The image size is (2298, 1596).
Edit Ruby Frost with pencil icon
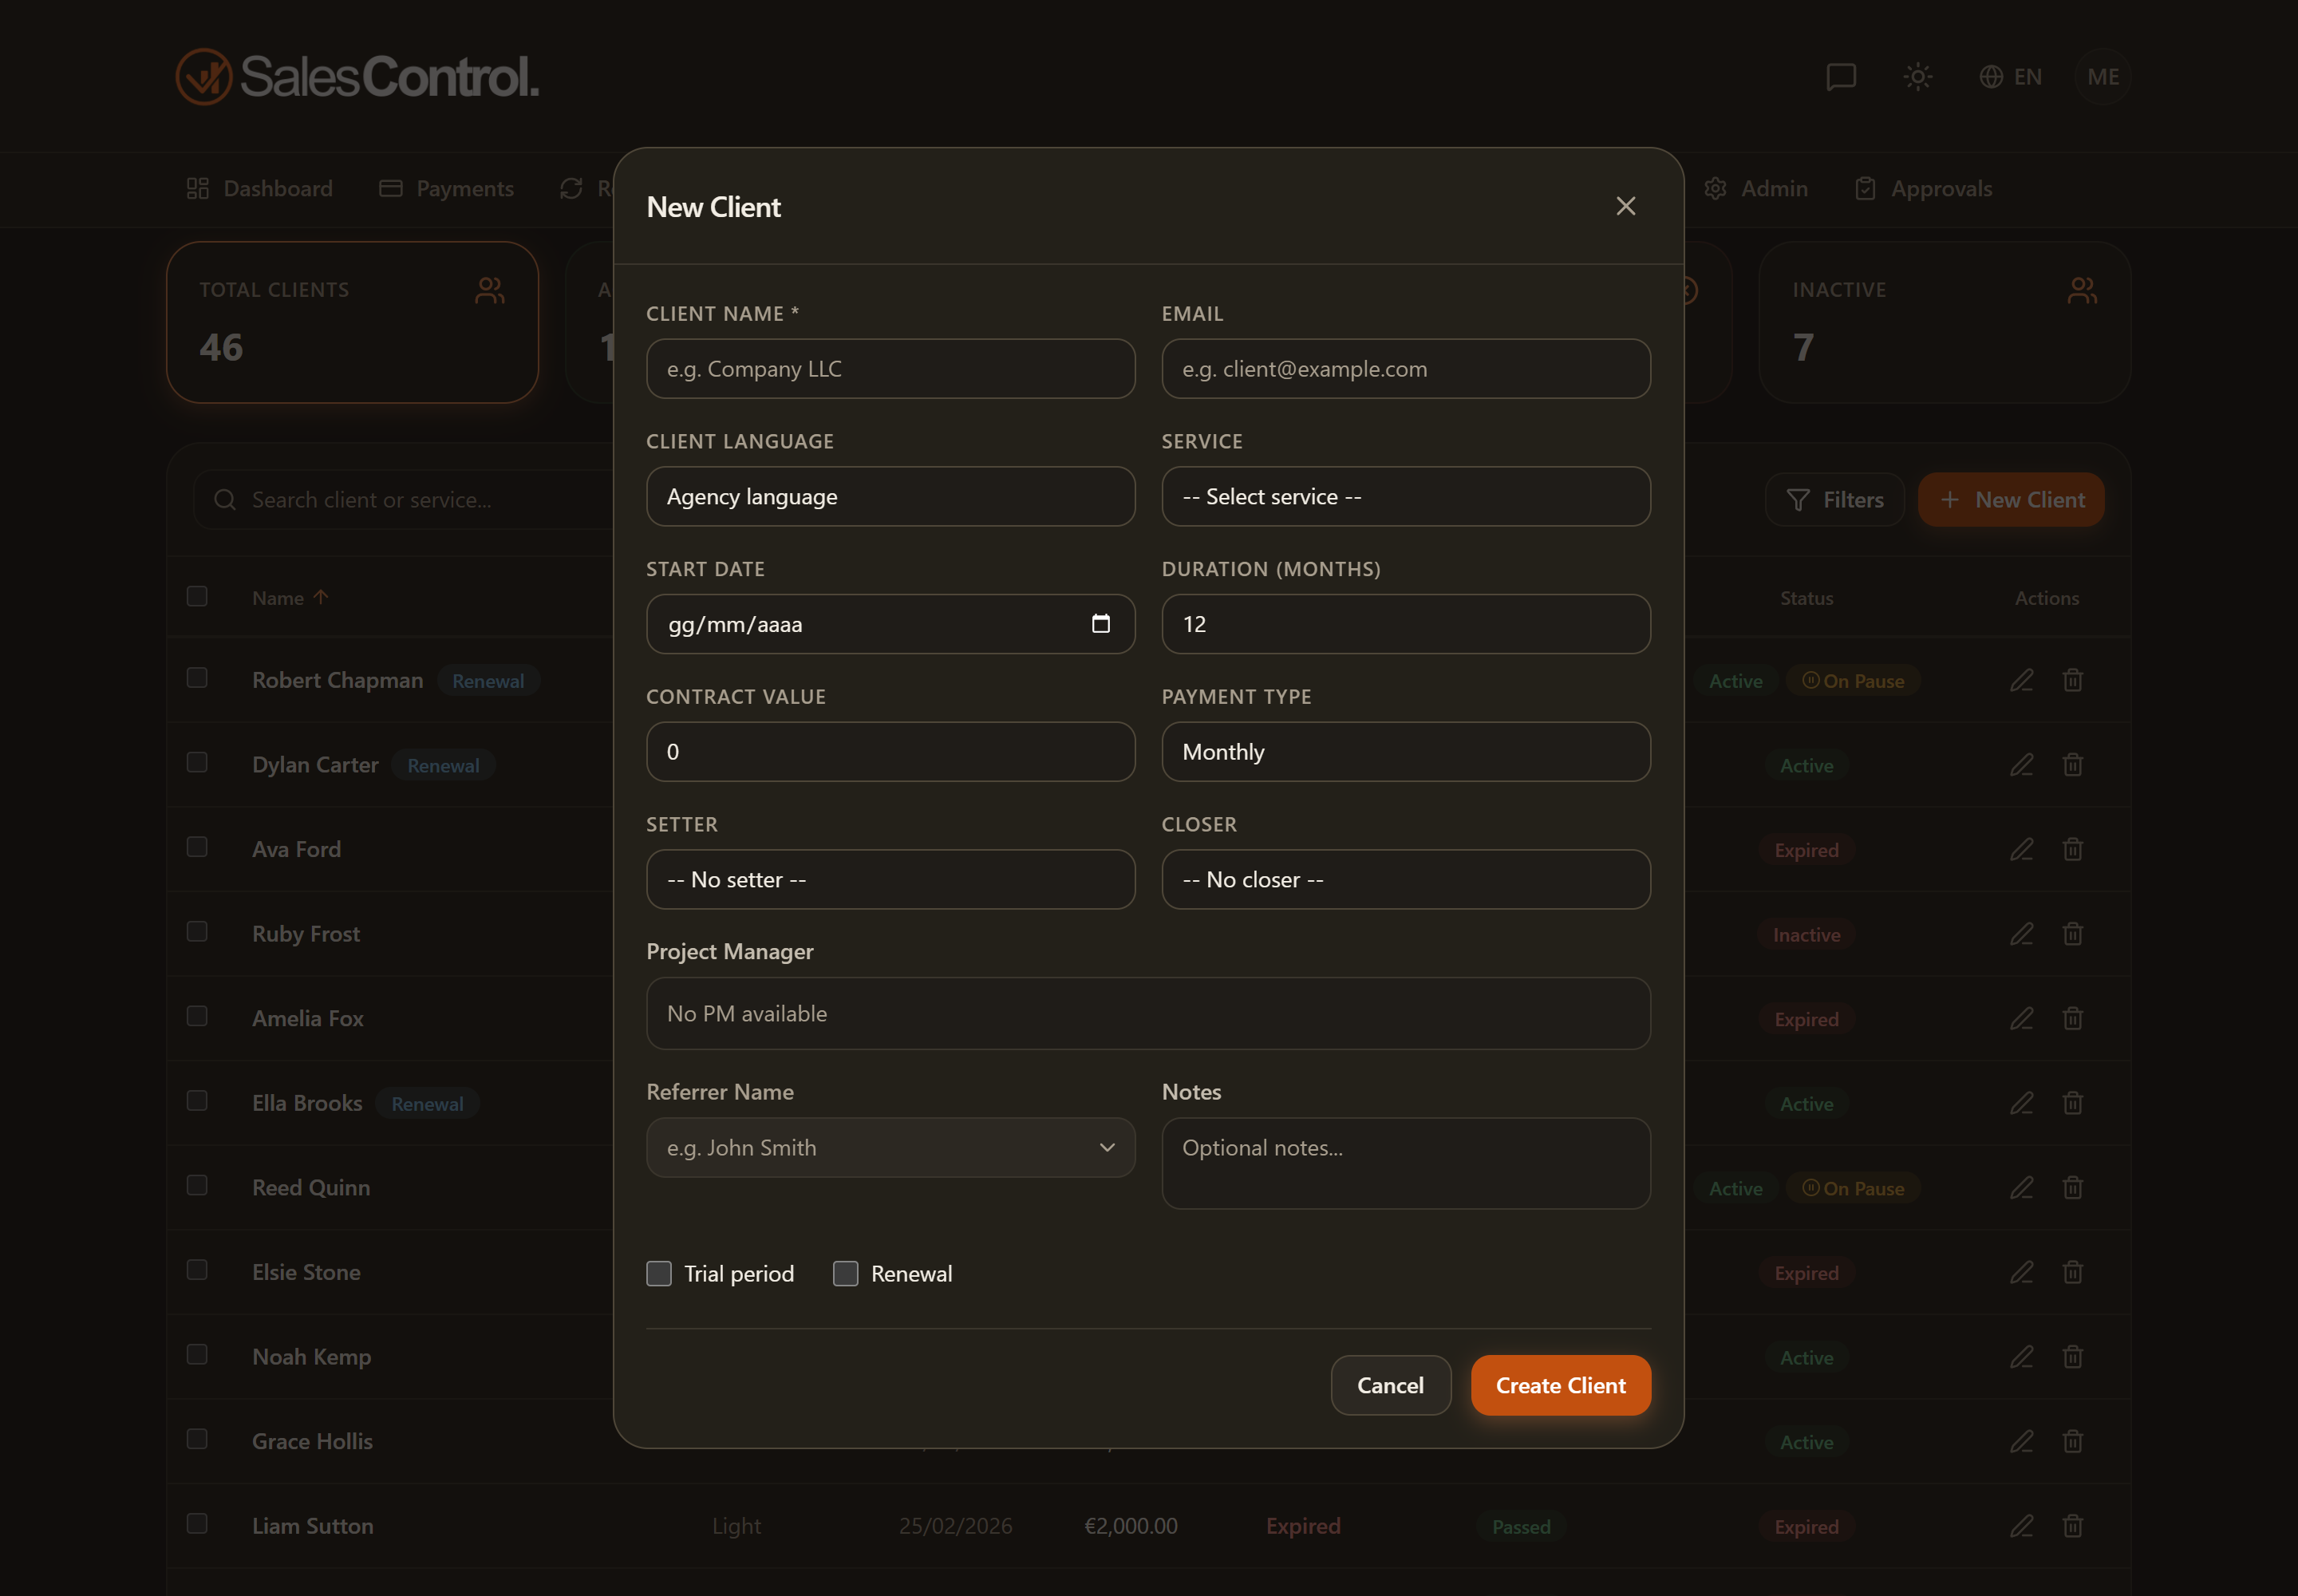pos(2021,934)
